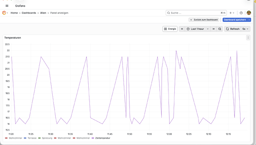Shift time range backward with double-left arrows
This screenshot has height=145, width=256.
pos(182,29)
